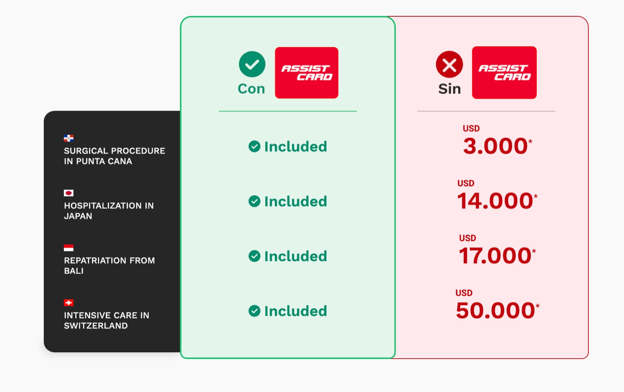
Task: Click the Assist Card logo in green column
Action: pos(307,73)
